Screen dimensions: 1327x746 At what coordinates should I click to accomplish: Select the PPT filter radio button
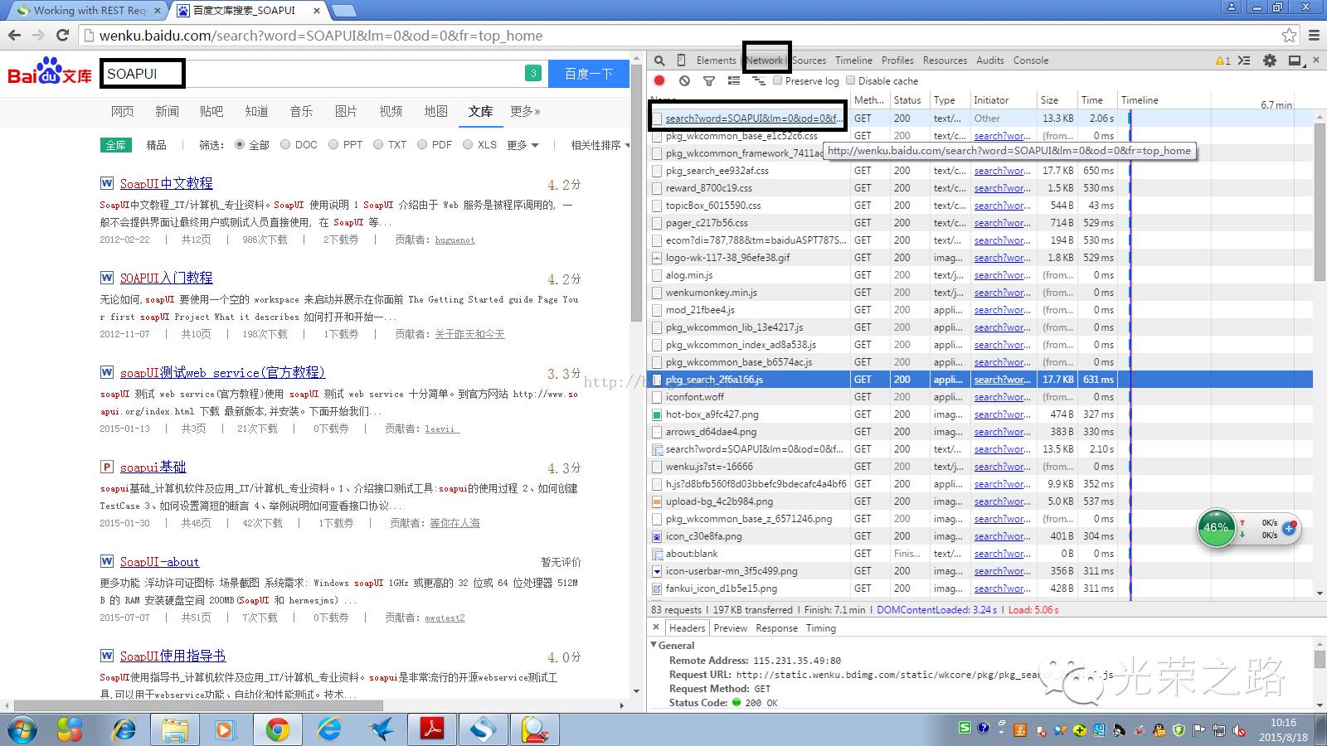point(333,144)
